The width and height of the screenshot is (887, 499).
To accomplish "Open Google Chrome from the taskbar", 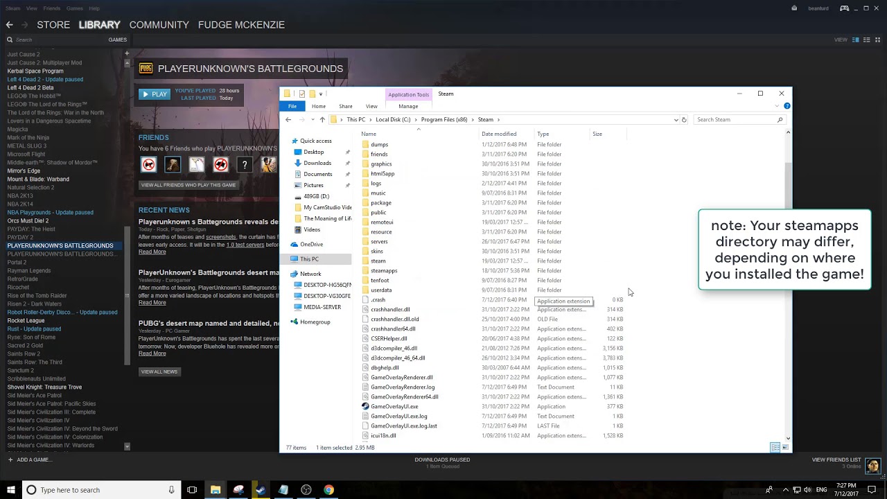I will [328, 490].
